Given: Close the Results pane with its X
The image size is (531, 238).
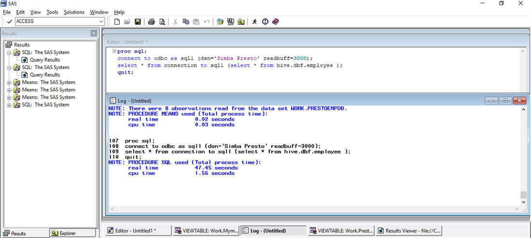Looking at the screenshot, I should (x=94, y=33).
